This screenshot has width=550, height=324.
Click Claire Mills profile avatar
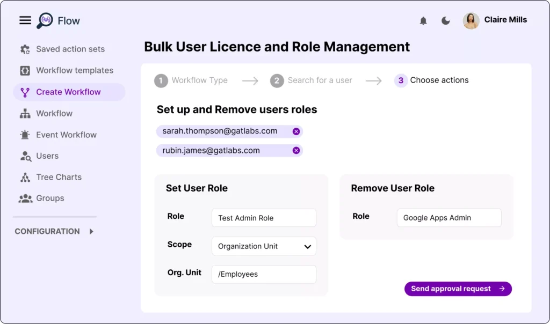pos(471,21)
